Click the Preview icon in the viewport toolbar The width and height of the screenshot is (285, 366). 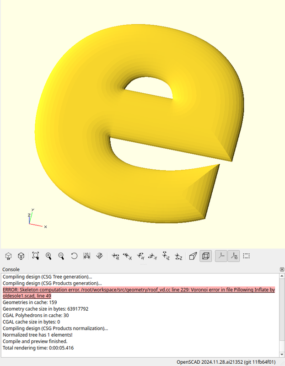(x=8, y=256)
